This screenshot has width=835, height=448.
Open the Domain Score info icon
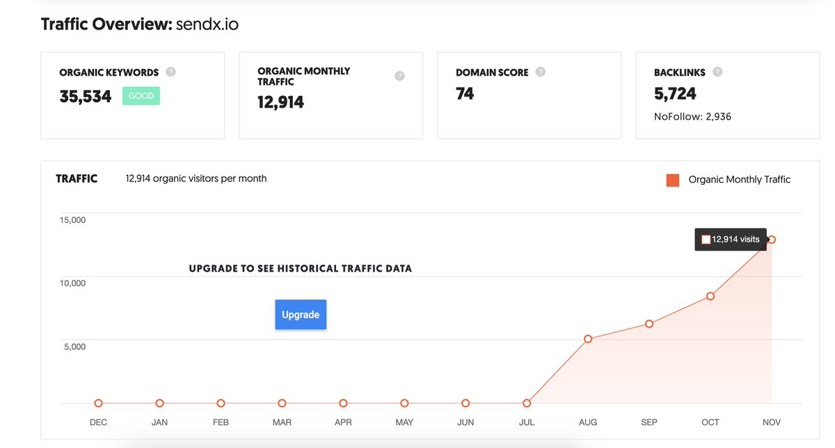pos(542,72)
